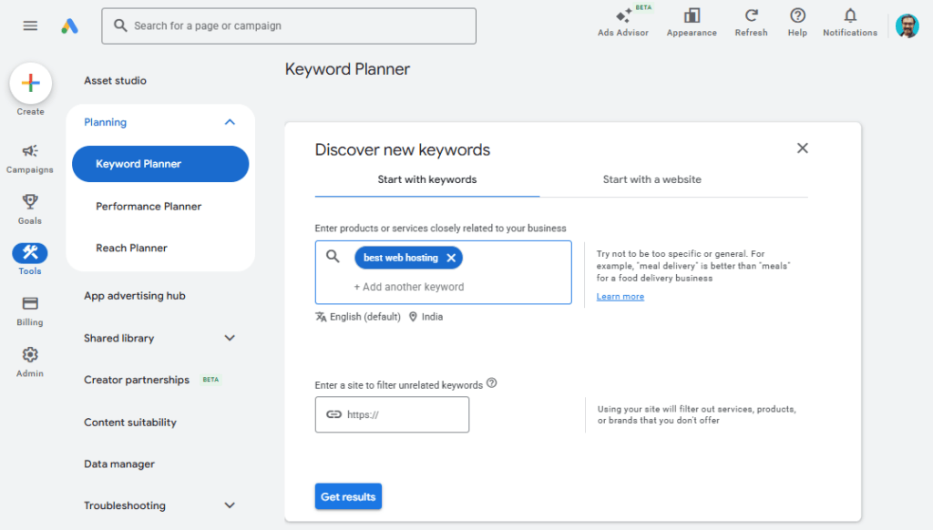Image resolution: width=933 pixels, height=530 pixels.
Task: Change English (default) language
Action: 357,317
